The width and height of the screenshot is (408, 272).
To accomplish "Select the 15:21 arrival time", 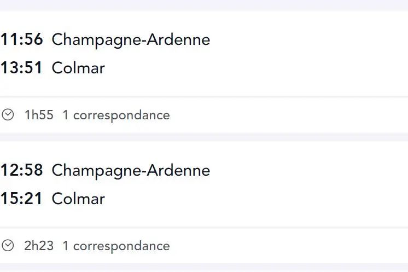I will [21, 198].
